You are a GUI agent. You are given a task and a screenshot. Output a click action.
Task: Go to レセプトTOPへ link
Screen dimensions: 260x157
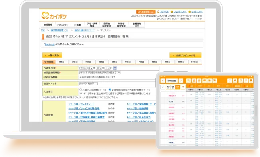tap(179, 12)
